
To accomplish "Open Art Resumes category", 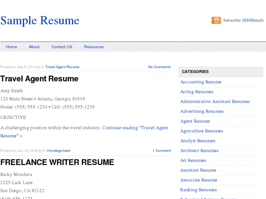I will (193, 160).
